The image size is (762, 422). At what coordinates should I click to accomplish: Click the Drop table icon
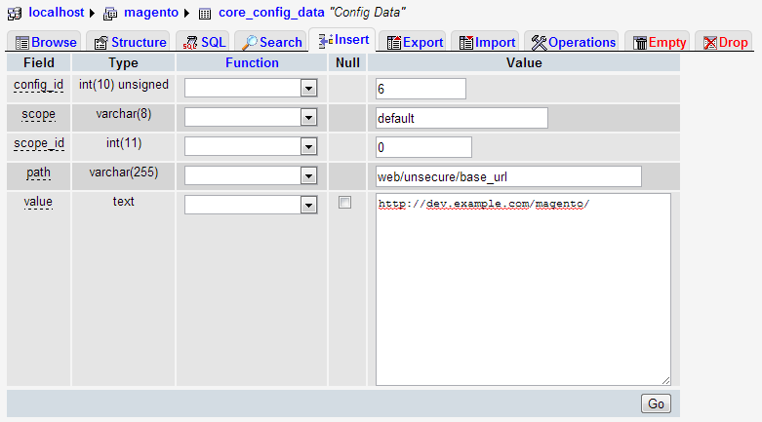click(709, 43)
